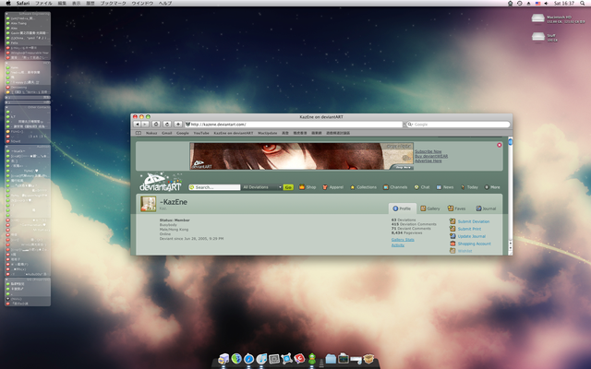Viewport: 591px width, 369px height.
Task: Launch iTunes from the Dock
Action: point(261,359)
